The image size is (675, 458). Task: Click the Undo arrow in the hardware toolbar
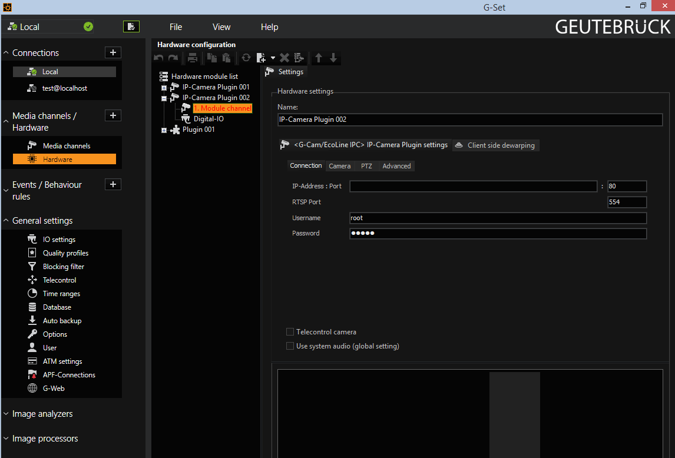(x=158, y=58)
